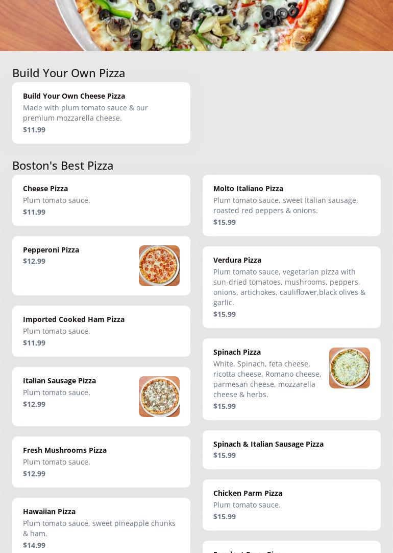Click the pizza banner photo at top

[196, 25]
